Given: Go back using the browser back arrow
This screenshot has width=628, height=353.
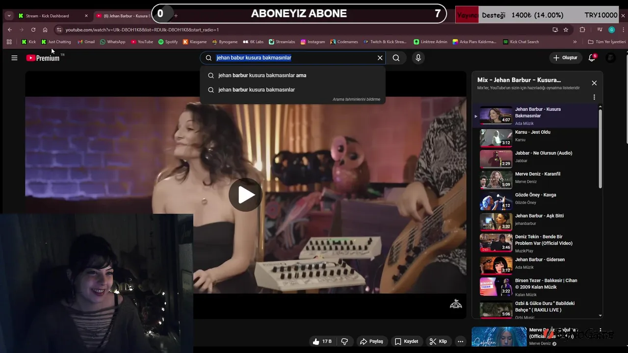Looking at the screenshot, I should tap(10, 29).
